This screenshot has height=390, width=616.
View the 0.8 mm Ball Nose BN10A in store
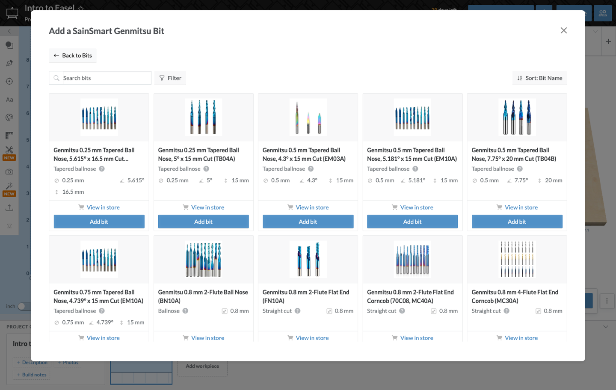coord(204,338)
